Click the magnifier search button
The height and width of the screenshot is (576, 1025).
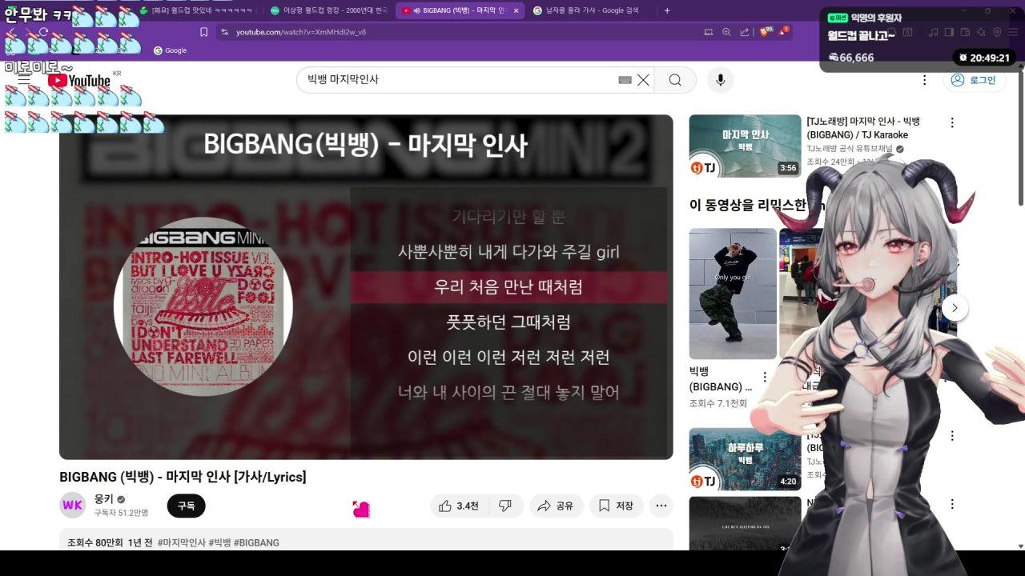[x=675, y=80]
